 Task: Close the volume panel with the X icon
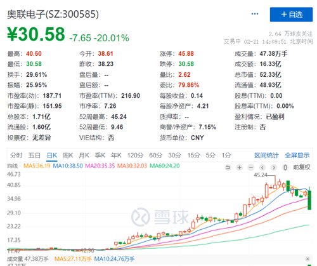click(x=307, y=258)
